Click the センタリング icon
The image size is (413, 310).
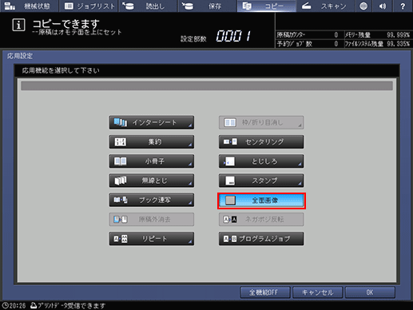click(x=230, y=141)
